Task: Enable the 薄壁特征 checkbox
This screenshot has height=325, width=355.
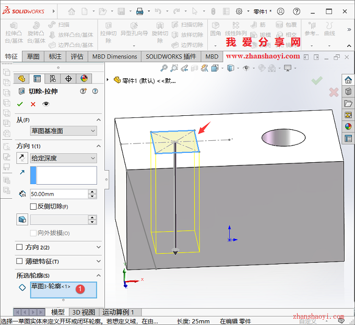Action: [x=19, y=261]
